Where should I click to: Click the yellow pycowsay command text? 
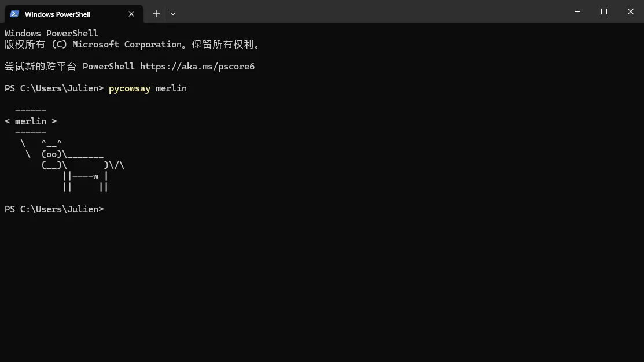coord(129,88)
